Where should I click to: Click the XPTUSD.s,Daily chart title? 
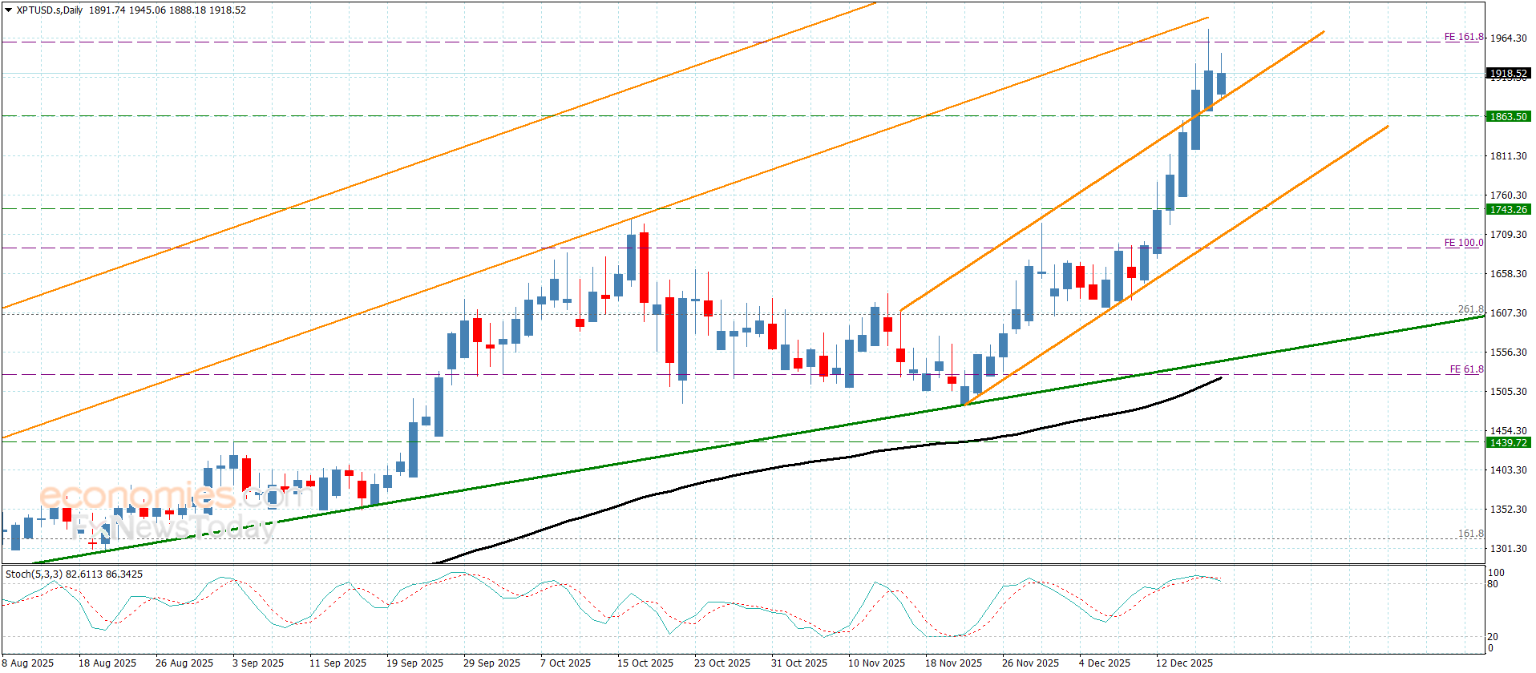tap(50, 10)
